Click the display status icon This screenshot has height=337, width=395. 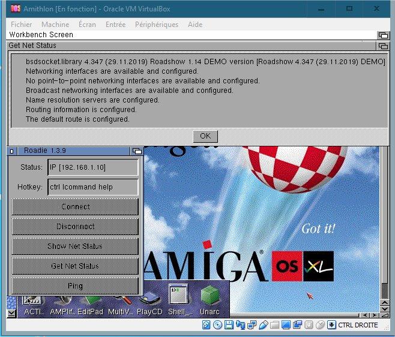(286, 325)
